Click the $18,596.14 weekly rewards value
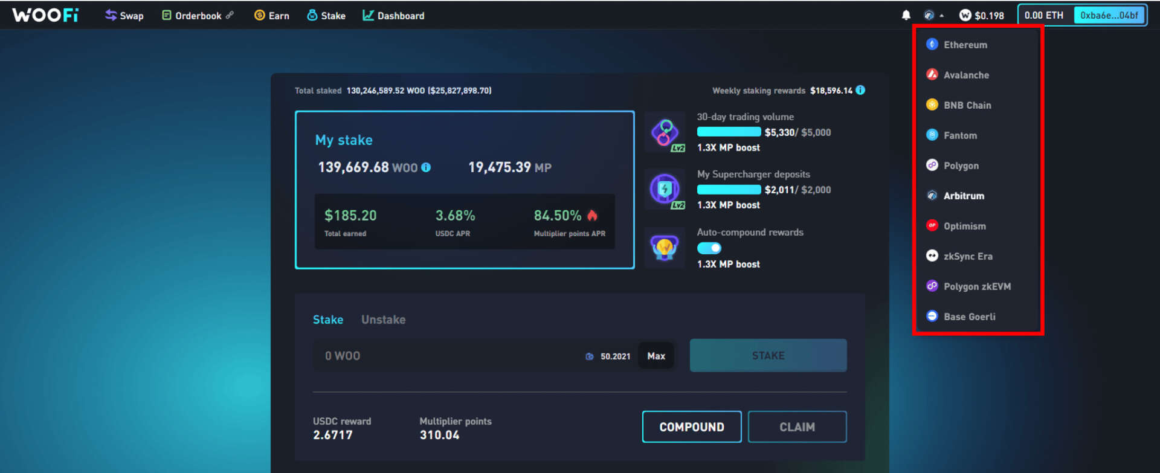 coord(831,91)
